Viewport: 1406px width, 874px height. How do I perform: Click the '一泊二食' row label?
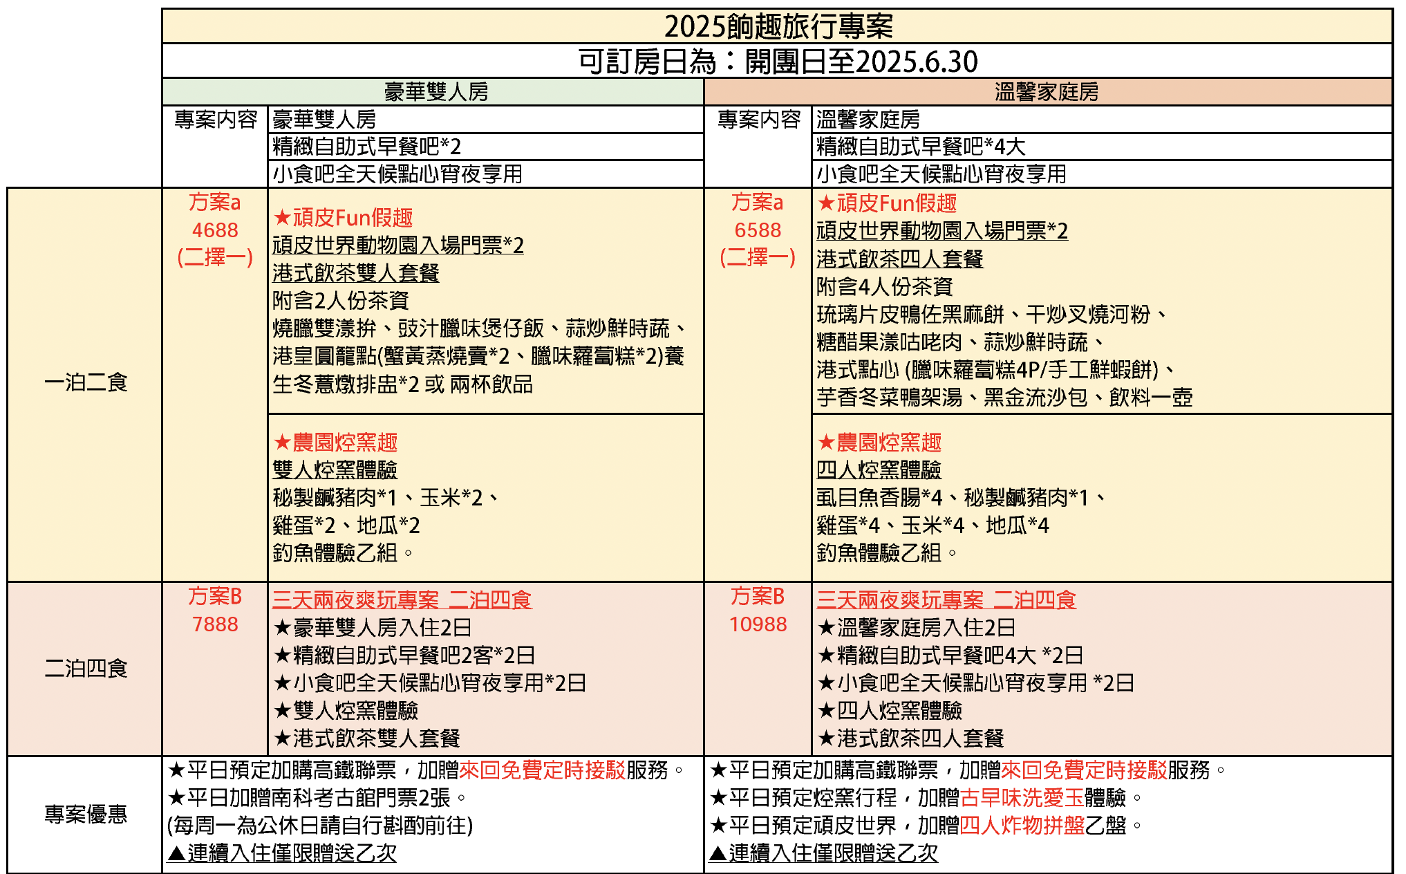tap(86, 382)
